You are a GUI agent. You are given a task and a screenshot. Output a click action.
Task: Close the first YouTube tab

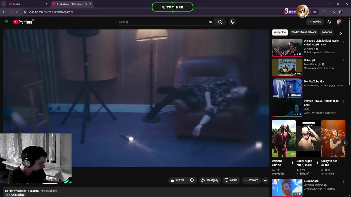pyautogui.click(x=47, y=4)
